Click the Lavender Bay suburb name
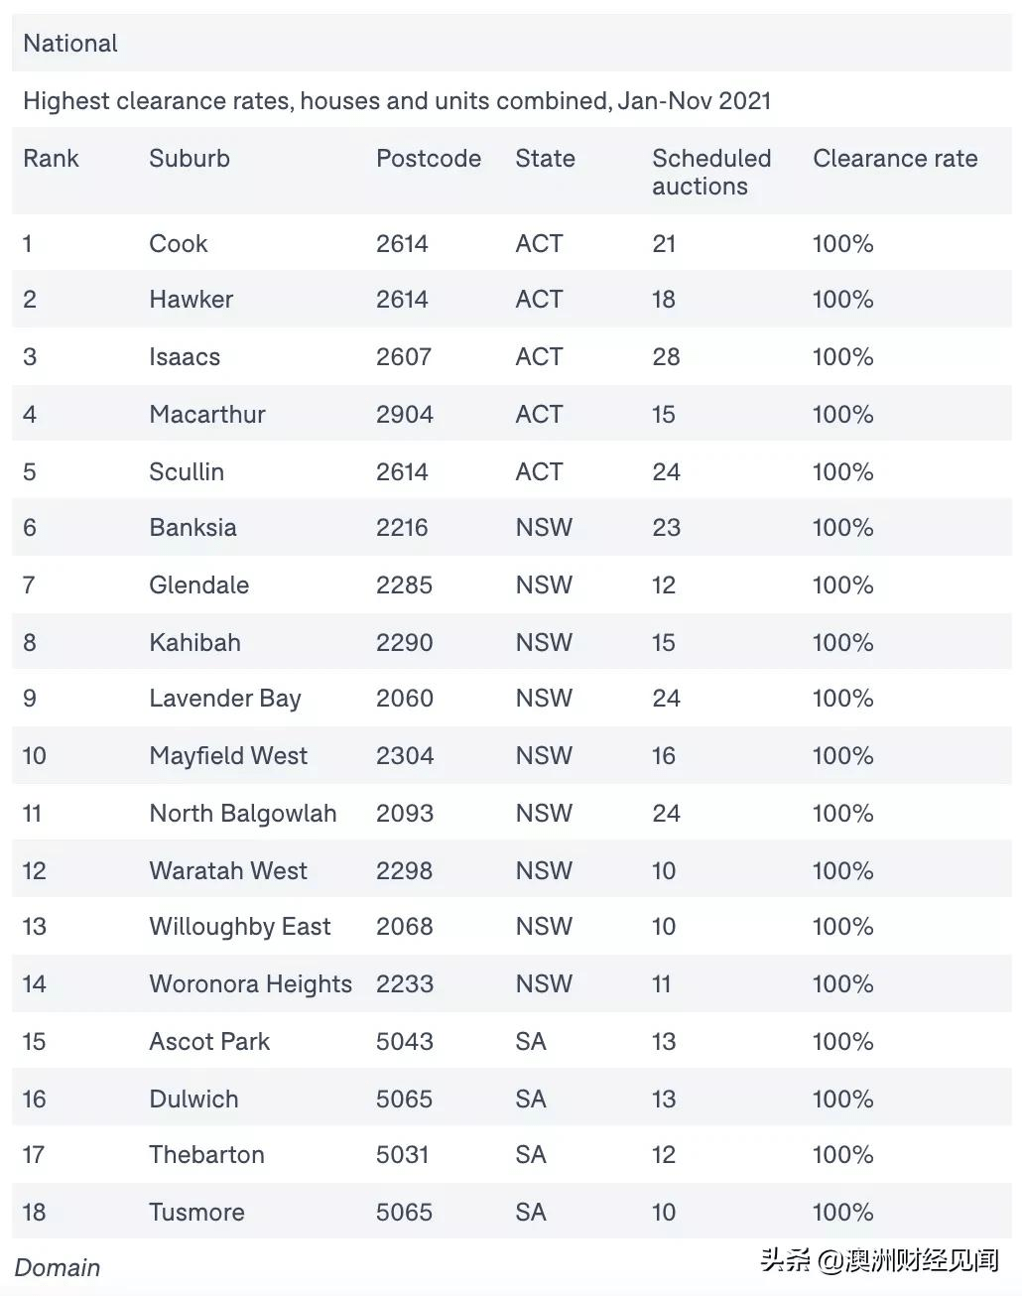Screen dimensions: 1022x1296 pos(224,699)
